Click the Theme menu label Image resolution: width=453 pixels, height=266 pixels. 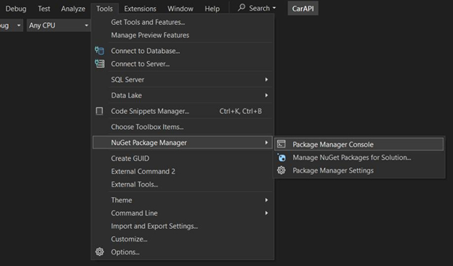pos(122,200)
